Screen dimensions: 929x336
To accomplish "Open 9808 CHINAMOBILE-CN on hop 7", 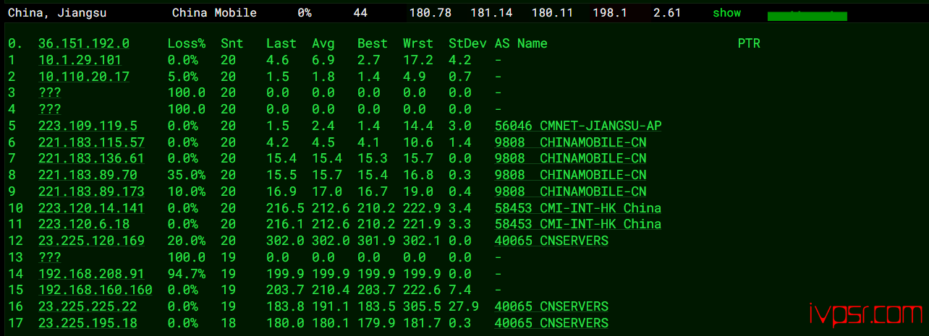I will (571, 158).
